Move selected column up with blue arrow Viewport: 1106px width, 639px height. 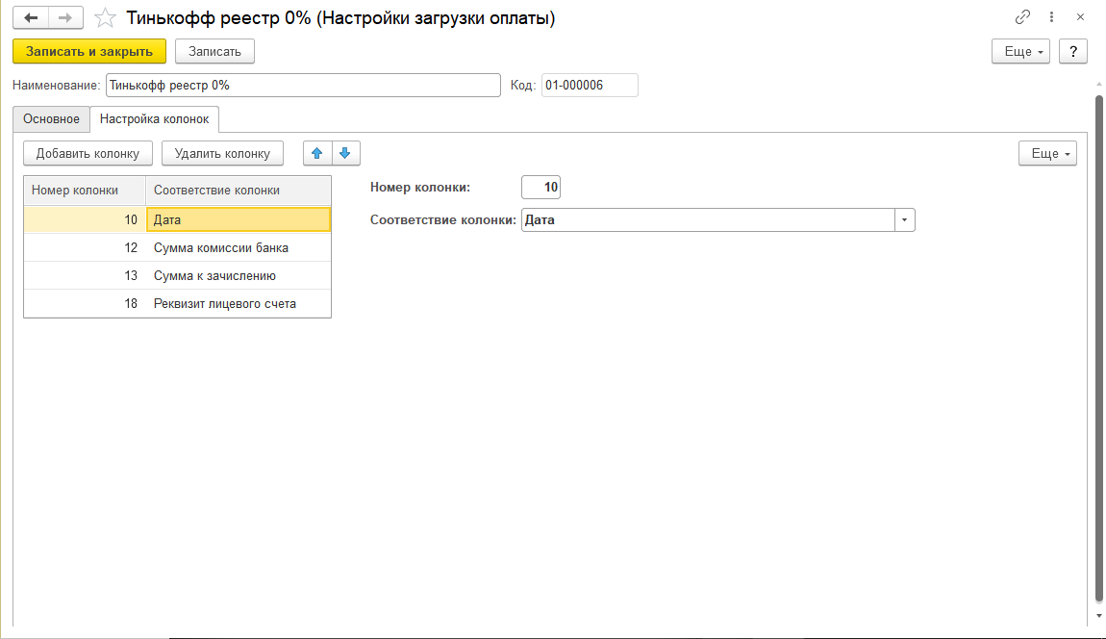click(x=317, y=153)
